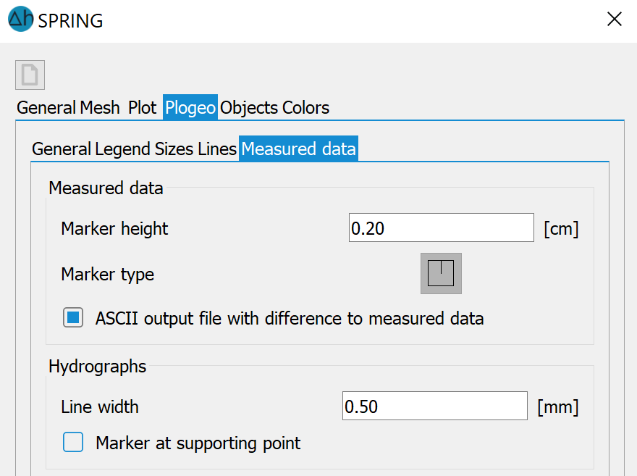Viewport: 637px width, 476px height.
Task: Select the Measured data sub-tab
Action: pos(298,149)
